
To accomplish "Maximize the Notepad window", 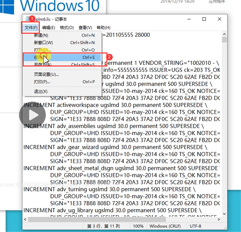I will (204, 19).
